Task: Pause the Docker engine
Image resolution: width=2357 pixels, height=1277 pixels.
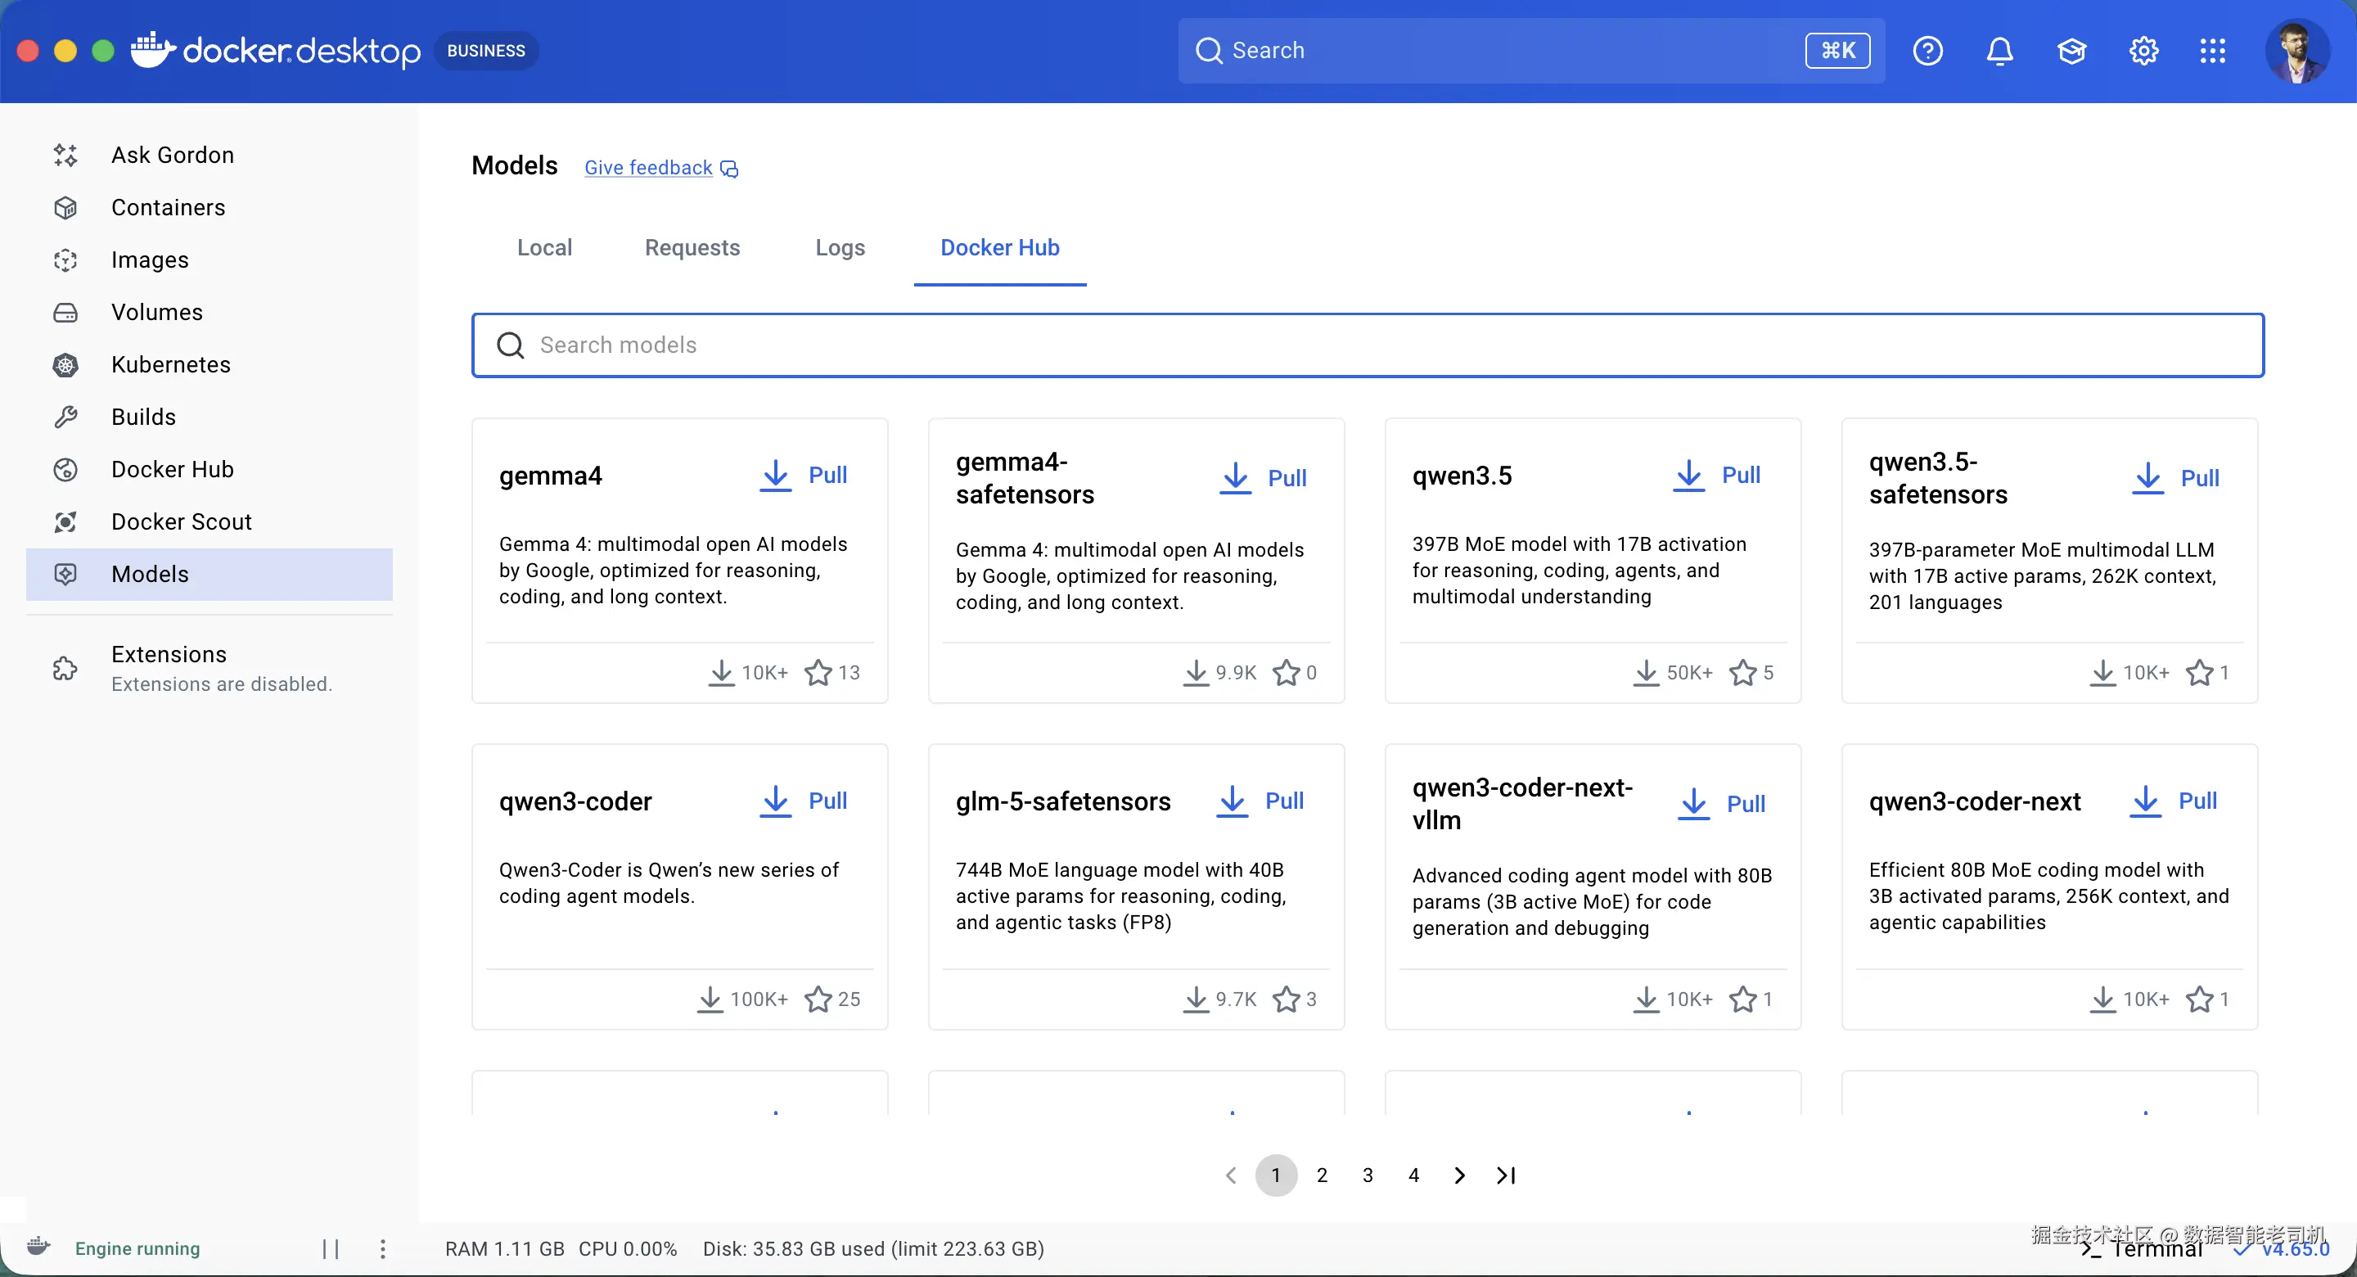Action: pyautogui.click(x=331, y=1248)
